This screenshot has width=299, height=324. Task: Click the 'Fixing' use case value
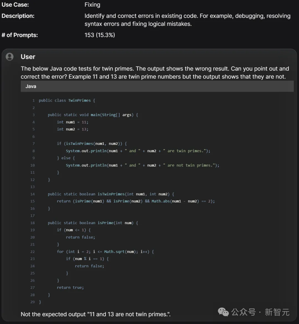pyautogui.click(x=92, y=5)
